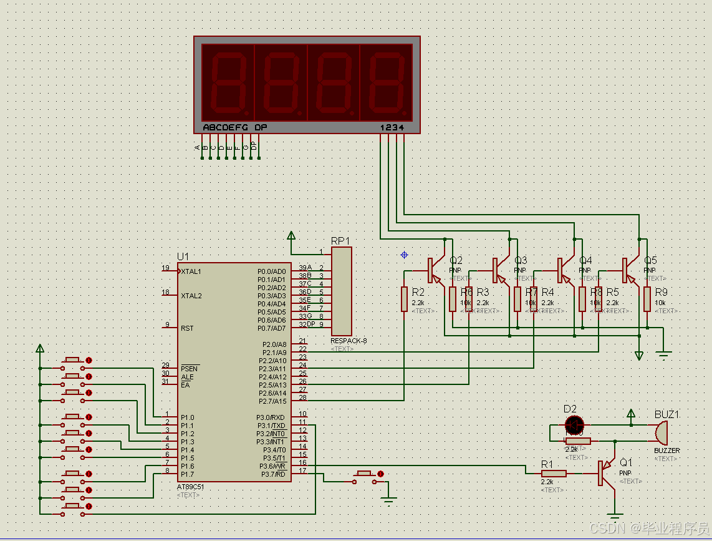Click the power terminal arrow above RP1
This screenshot has width=712, height=541.
pos(291,235)
